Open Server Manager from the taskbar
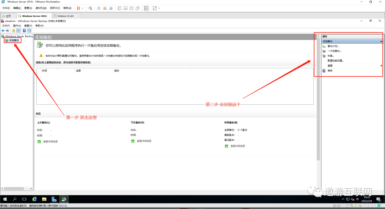This screenshot has width=385, height=209. pos(54,199)
